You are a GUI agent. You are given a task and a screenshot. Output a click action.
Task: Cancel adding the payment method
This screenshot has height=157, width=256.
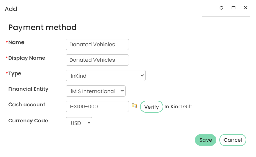(233, 140)
